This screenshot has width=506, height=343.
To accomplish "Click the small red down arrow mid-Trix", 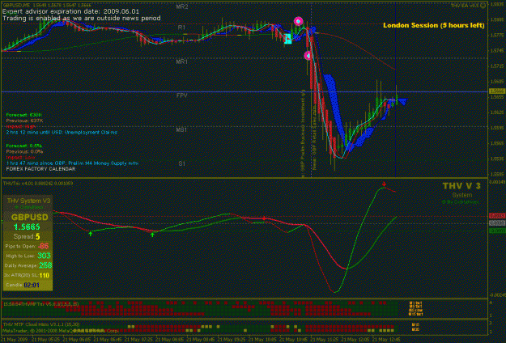I will click(x=264, y=218).
